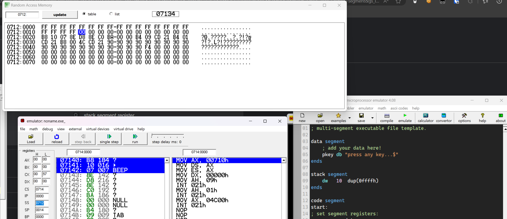Image resolution: width=507 pixels, height=219 pixels.
Task: Click the new file icon in emu8086 toolbar
Action: coord(302,118)
